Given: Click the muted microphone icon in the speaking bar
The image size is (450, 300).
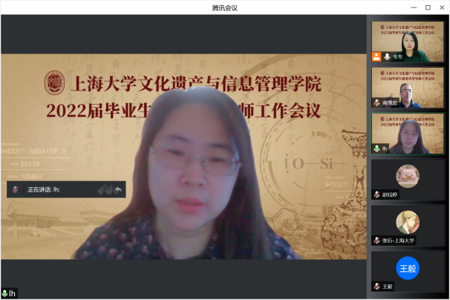Looking at the screenshot, I should click(x=15, y=189).
